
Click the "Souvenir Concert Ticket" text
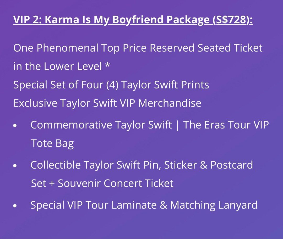tap(116, 184)
